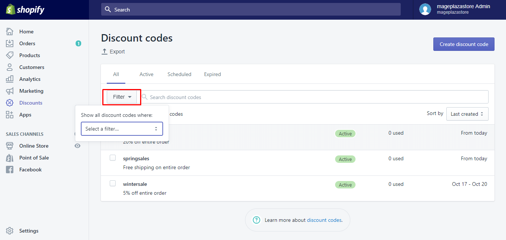506x240 pixels.
Task: Expand the 'Select a filter...' combo box
Action: coord(122,129)
